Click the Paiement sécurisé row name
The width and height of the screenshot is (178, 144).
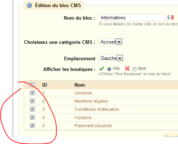[93, 126]
